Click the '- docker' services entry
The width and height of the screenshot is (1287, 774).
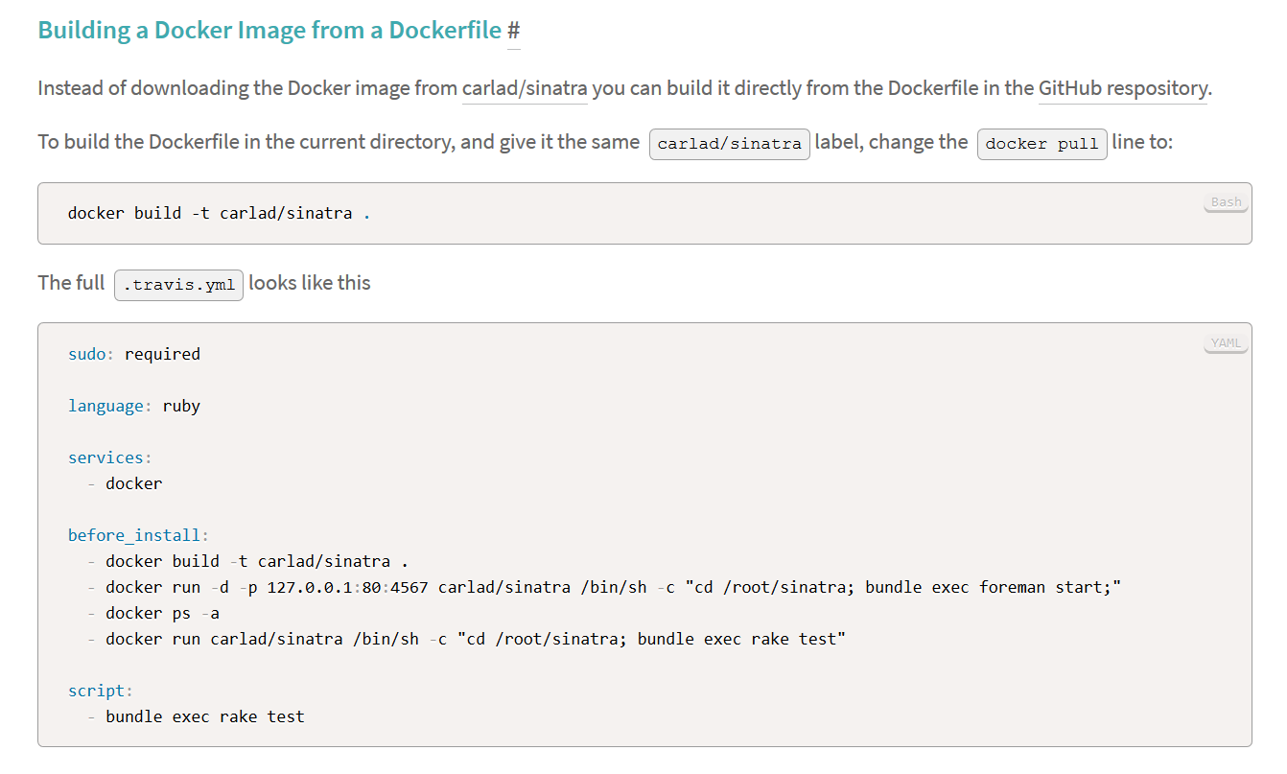click(x=125, y=483)
